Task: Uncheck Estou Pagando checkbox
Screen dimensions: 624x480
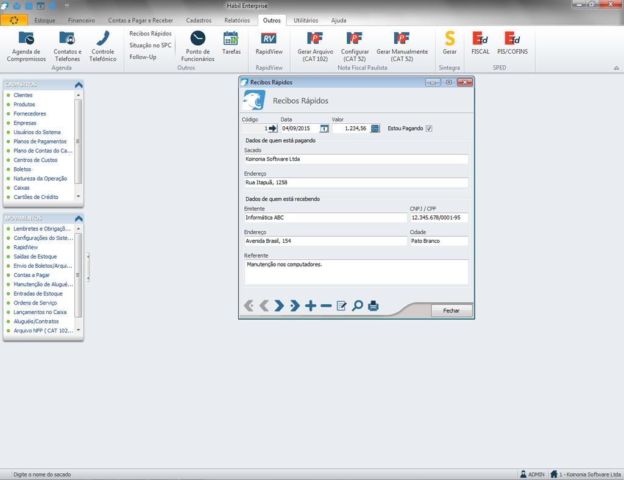Action: (x=428, y=128)
